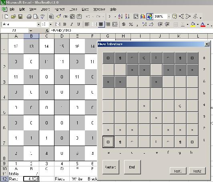This screenshot has width=213, height=182.
Task: Click the Open folder icon
Action: 13,16
